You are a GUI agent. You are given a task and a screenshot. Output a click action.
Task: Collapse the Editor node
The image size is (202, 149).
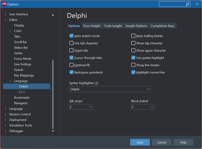tap(5, 20)
